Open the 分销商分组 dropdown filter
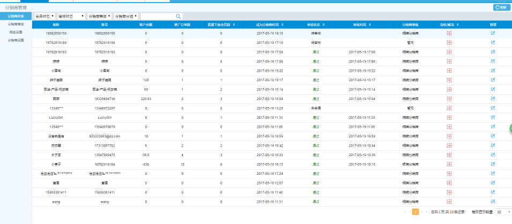The image size is (512, 224). [x=126, y=17]
